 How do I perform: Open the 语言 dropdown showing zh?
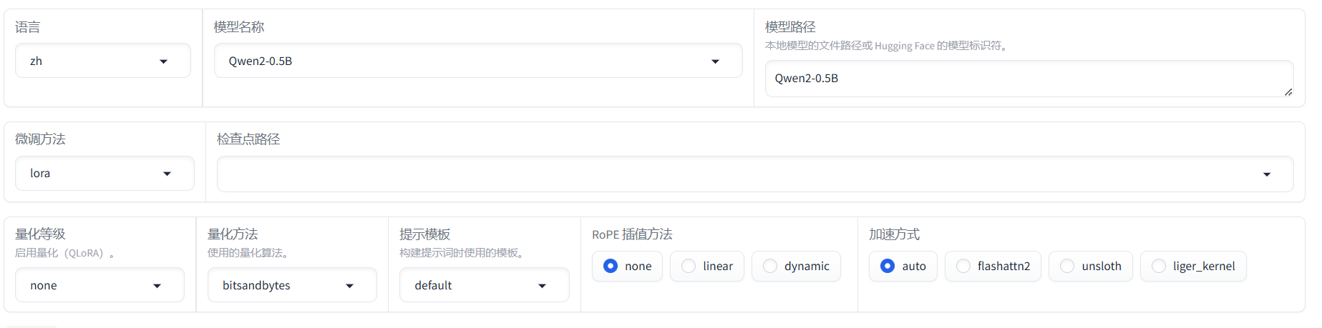tap(102, 61)
